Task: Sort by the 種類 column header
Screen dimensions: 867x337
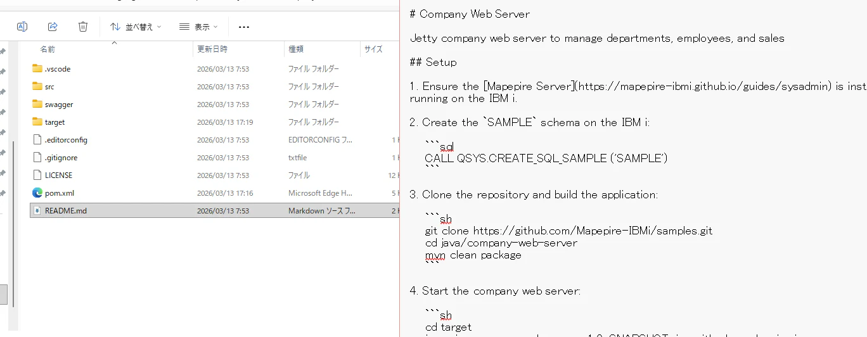Action: coord(296,49)
